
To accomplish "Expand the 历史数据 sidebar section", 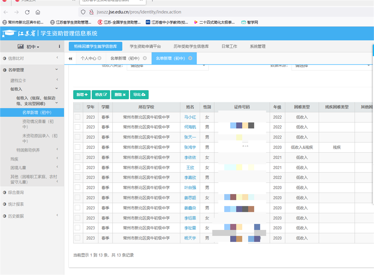I will pos(32,216).
